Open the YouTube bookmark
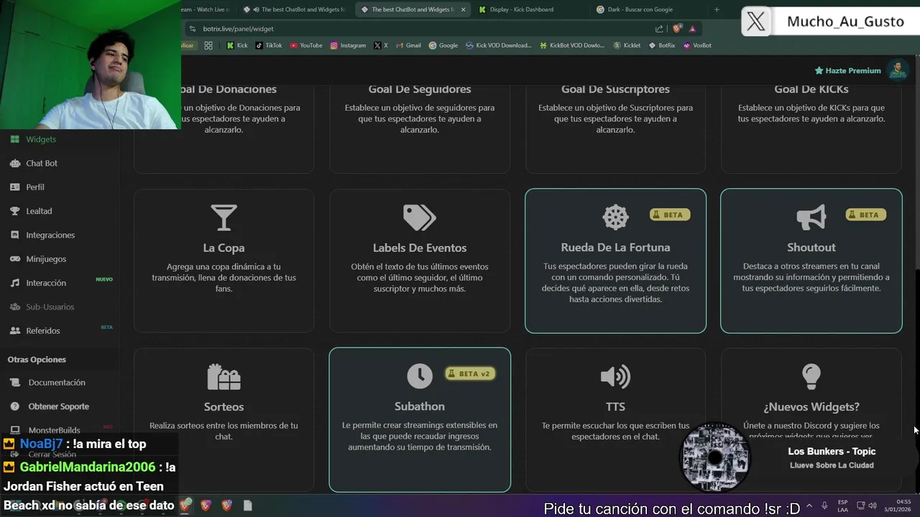 (x=306, y=45)
